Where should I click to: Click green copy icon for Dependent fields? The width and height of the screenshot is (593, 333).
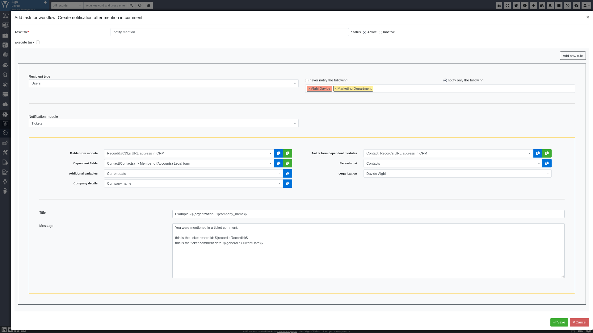pyautogui.click(x=288, y=163)
